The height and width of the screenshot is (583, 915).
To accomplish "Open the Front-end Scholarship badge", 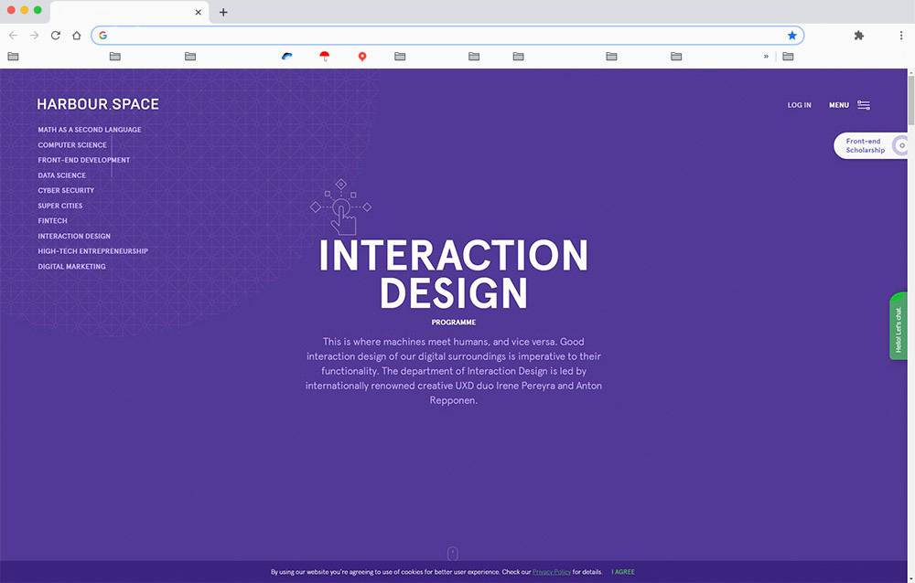I will 871,146.
